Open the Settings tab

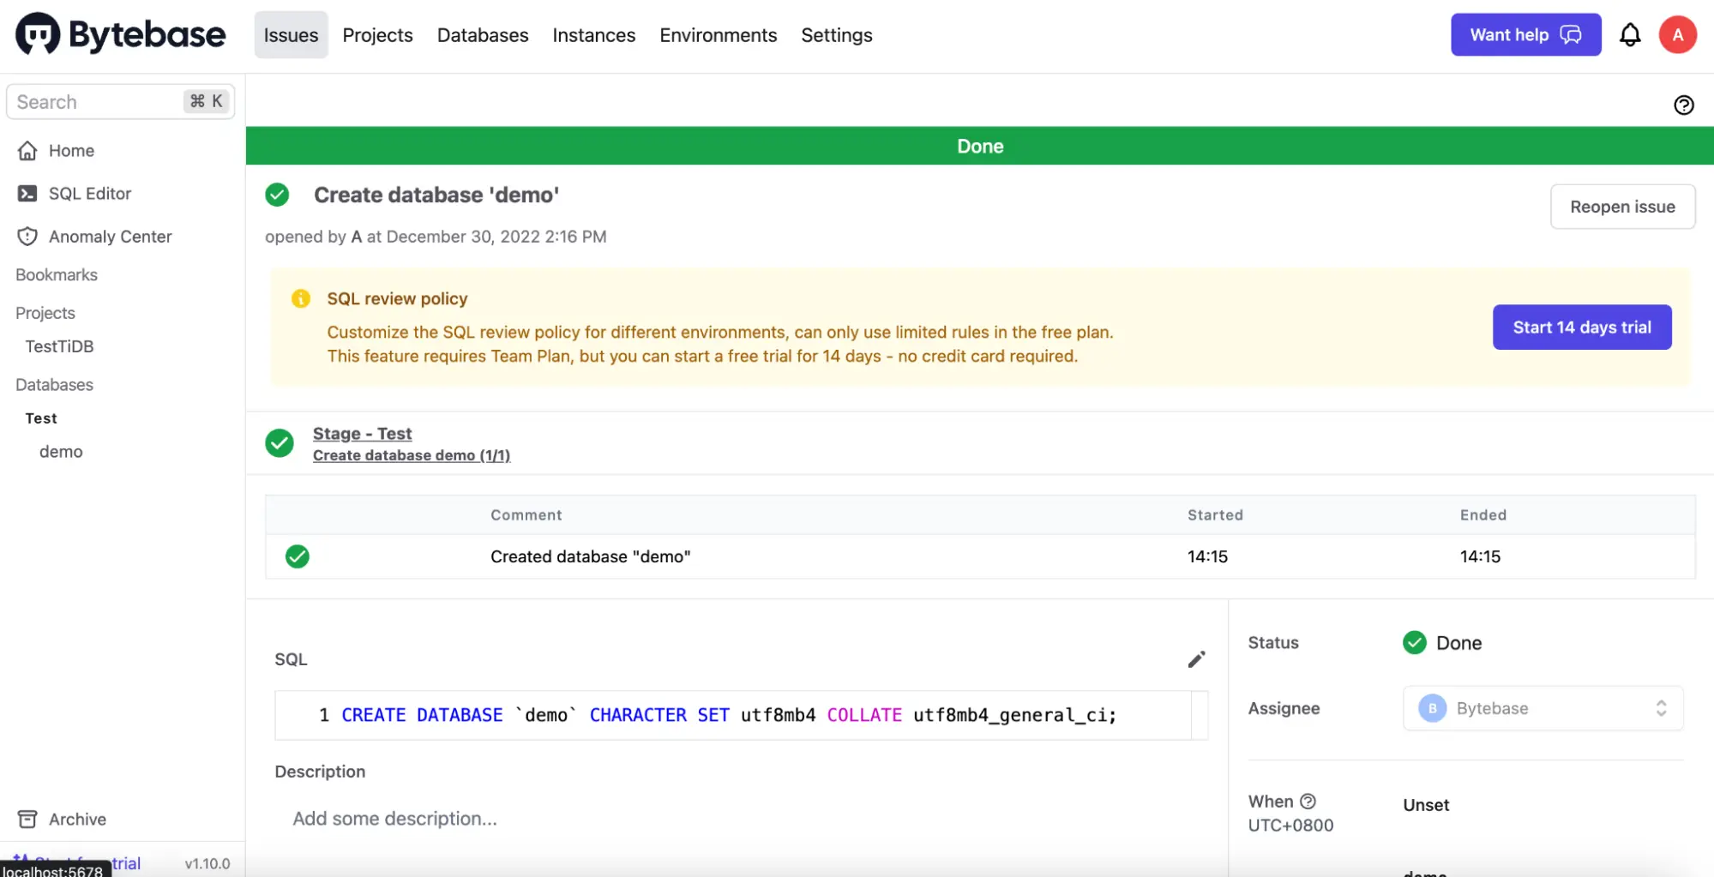(x=837, y=35)
